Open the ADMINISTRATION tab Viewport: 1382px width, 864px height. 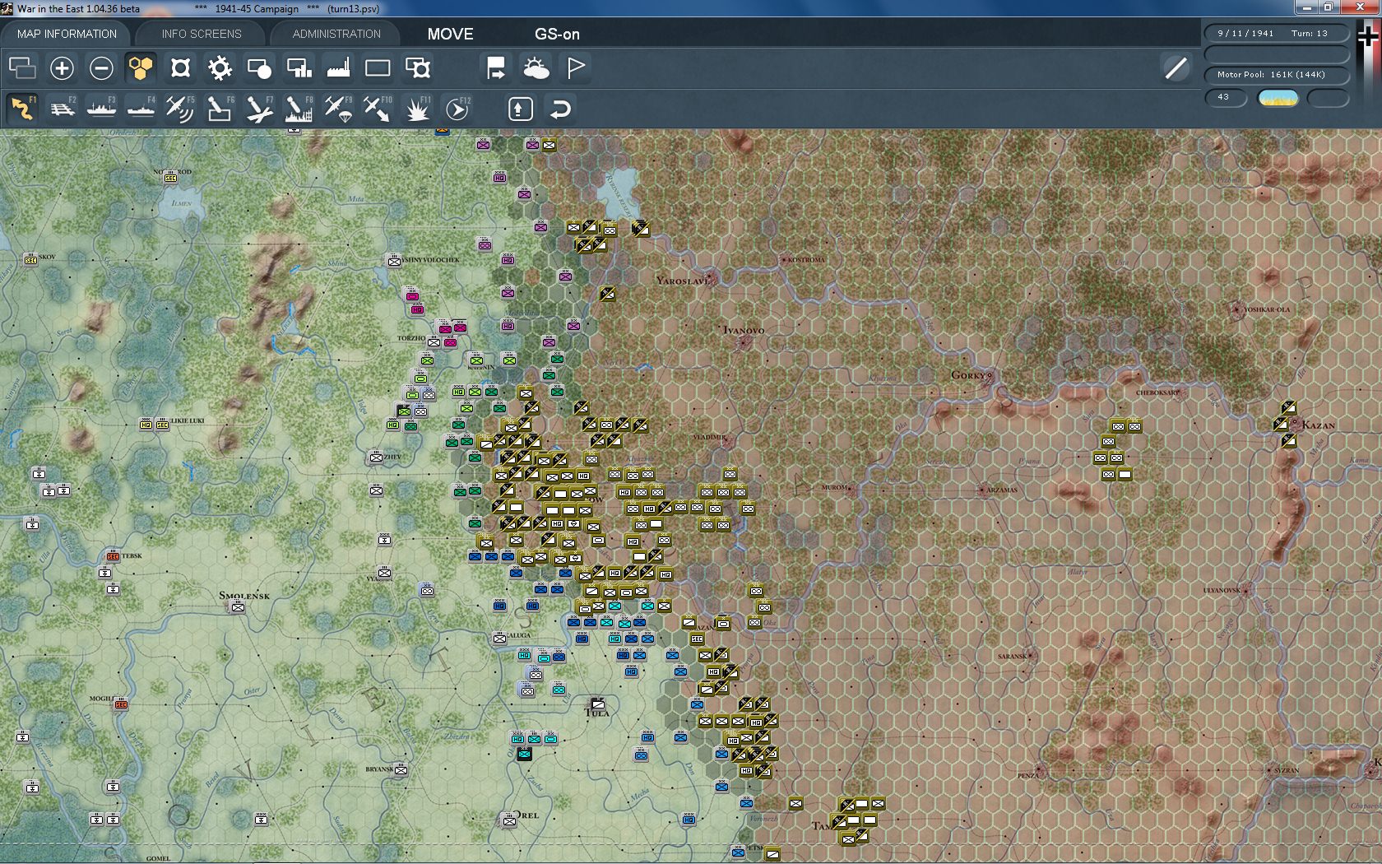click(336, 34)
